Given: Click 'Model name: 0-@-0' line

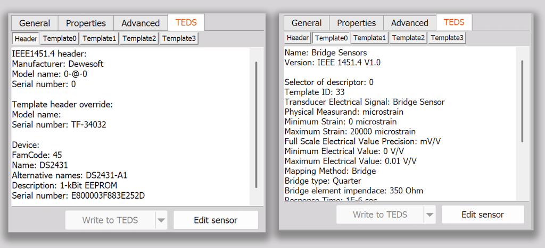Looking at the screenshot, I should click(51, 74).
